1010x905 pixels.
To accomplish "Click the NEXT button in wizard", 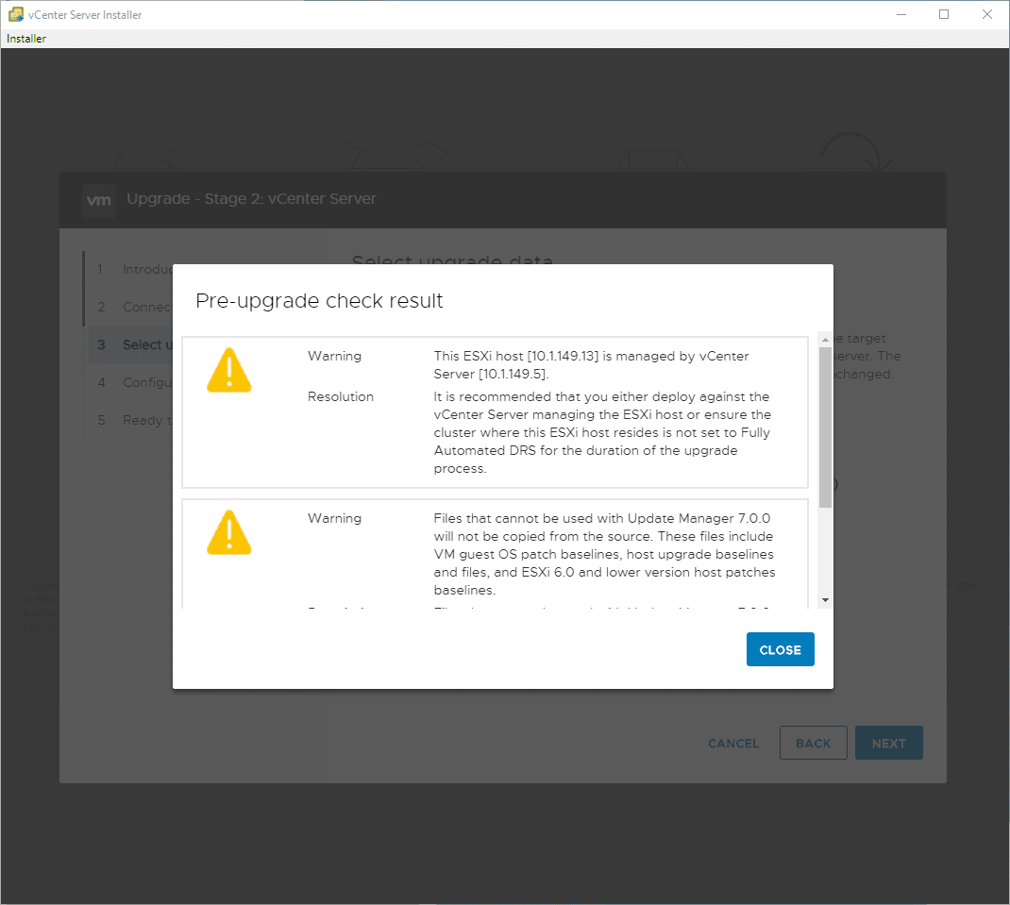I will (889, 744).
